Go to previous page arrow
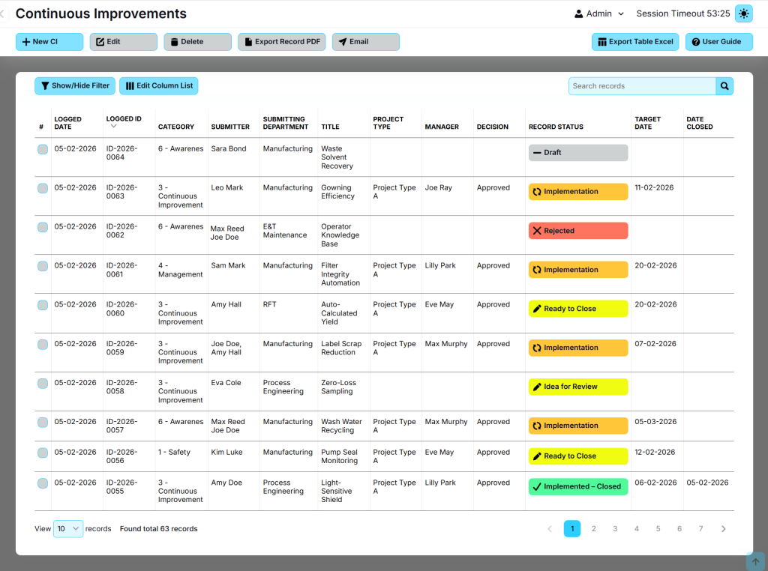 point(550,528)
